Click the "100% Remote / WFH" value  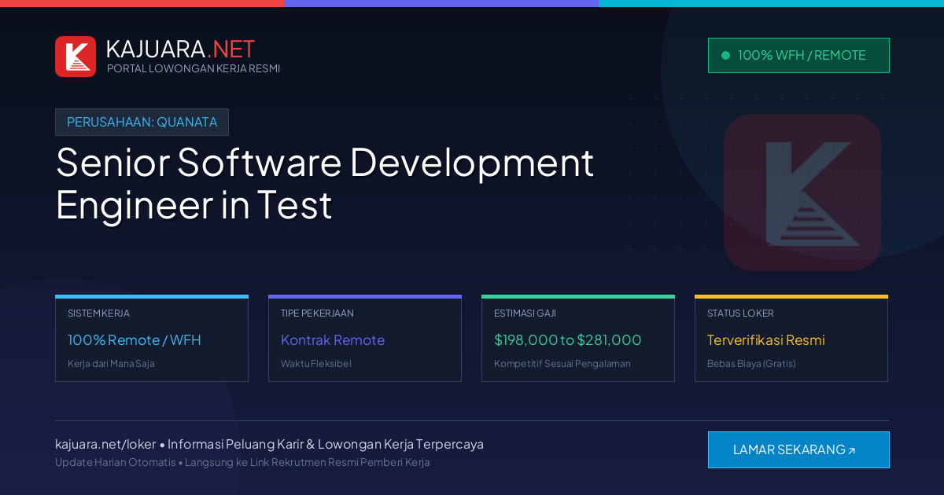pos(135,340)
